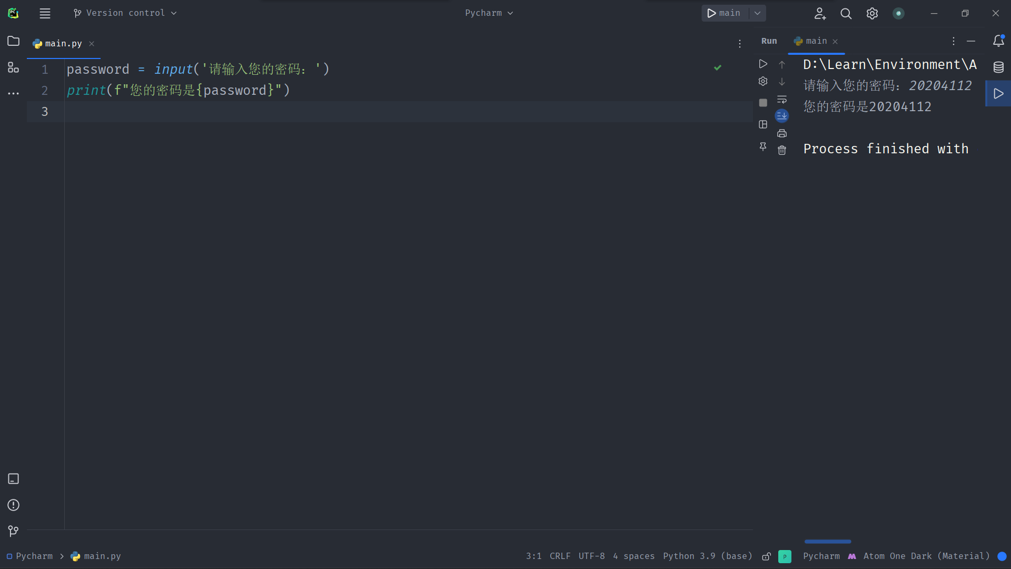Rerun main from Run panel toolbar
Image resolution: width=1011 pixels, height=569 pixels.
[x=763, y=64]
